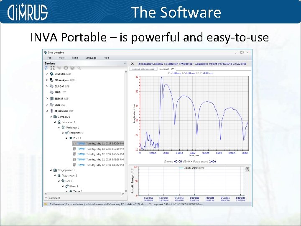Screen dimensions: 301x226
Task: Click the DIM LOC device icon
Action: [x=51, y=74]
